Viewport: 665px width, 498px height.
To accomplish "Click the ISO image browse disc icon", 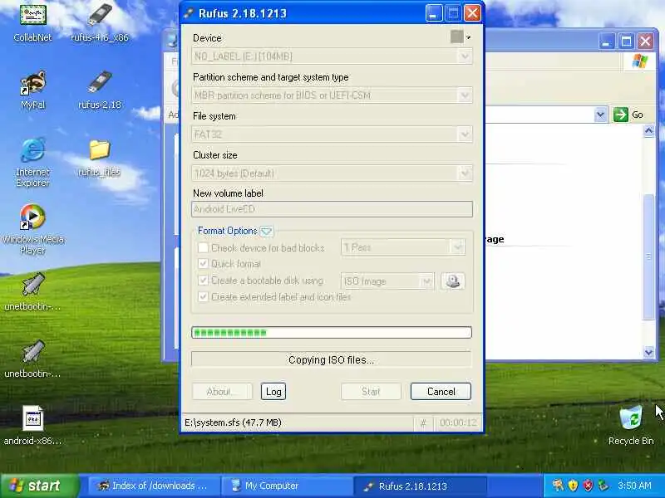I will coord(453,281).
